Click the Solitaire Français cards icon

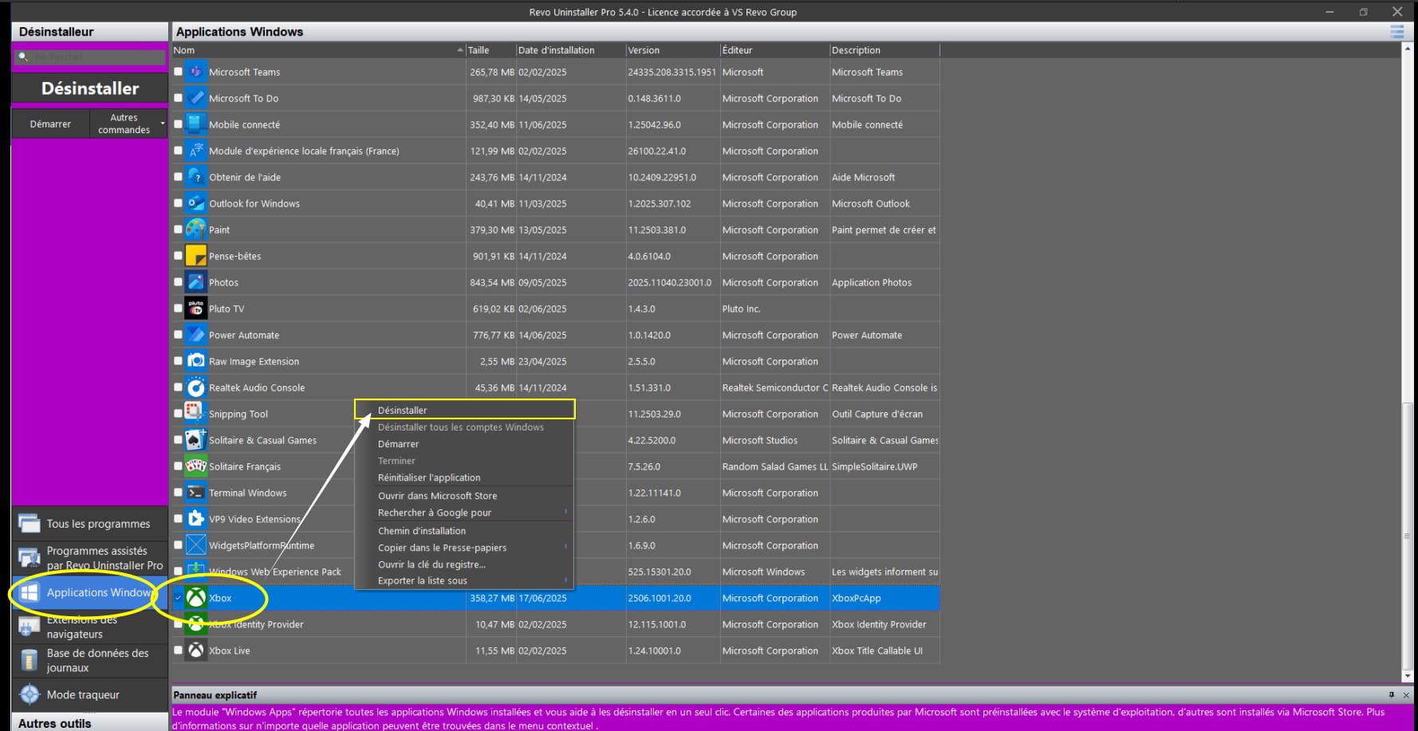[x=195, y=466]
